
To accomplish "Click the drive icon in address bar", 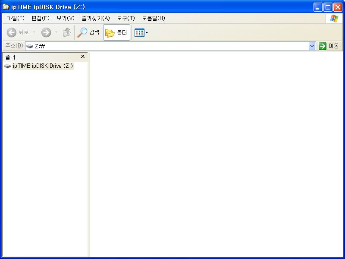I will coord(30,46).
